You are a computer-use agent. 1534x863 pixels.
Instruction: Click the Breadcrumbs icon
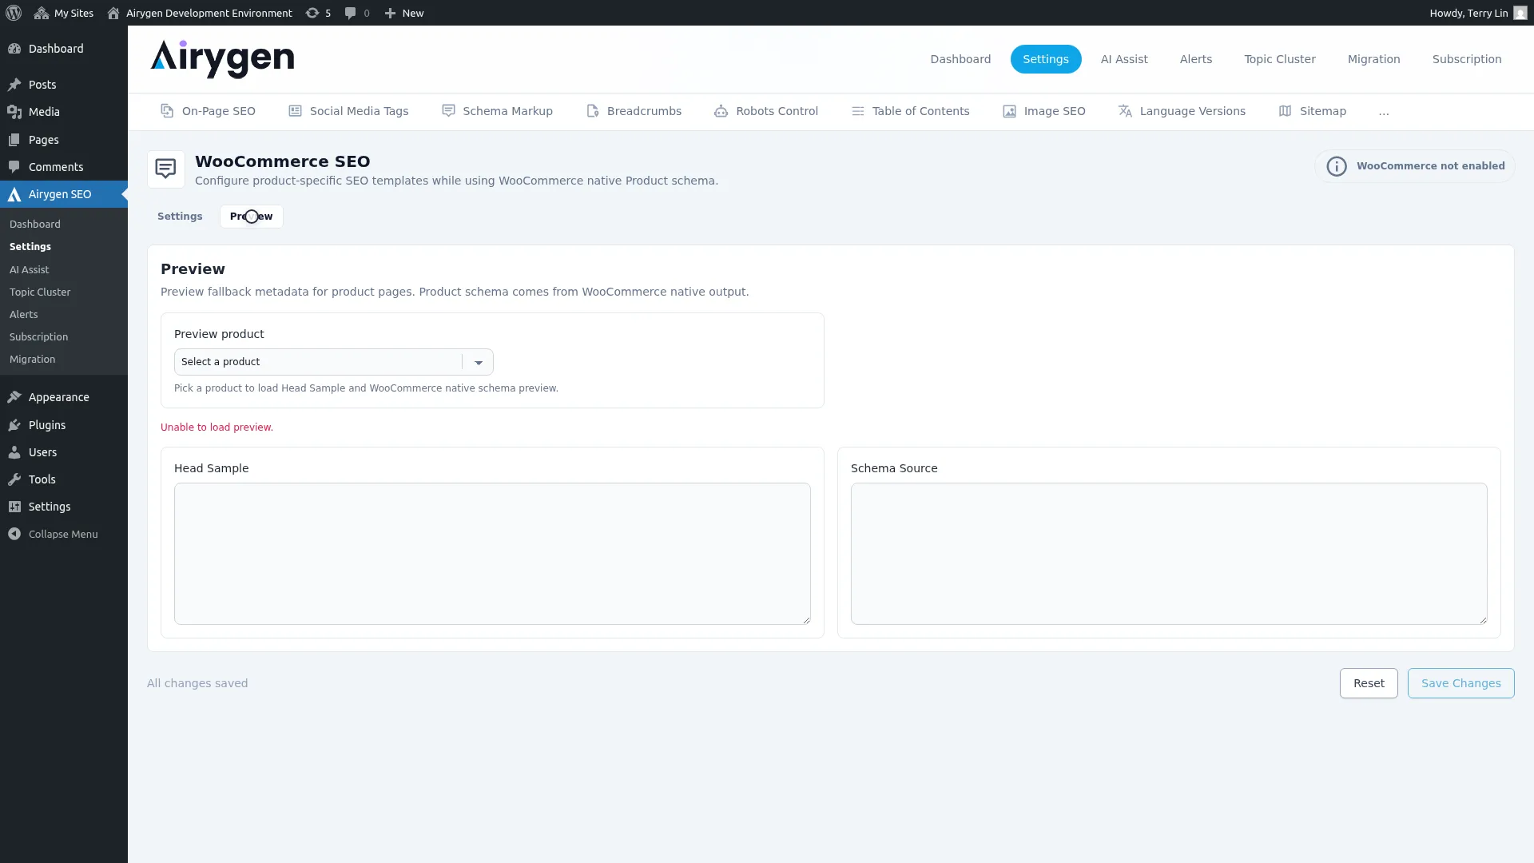593,111
